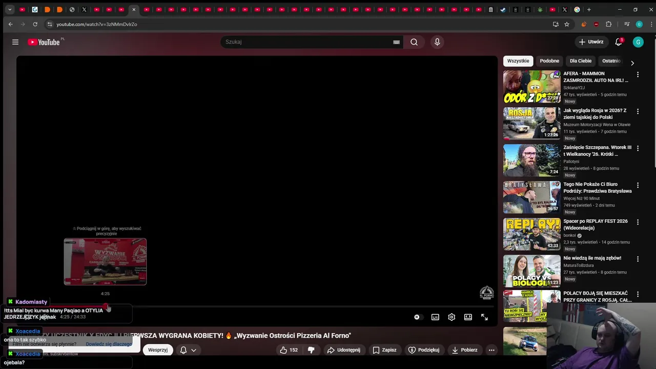Viewport: 656px width, 369px height.
Task: Expand the tab search dropdown in Chrome
Action: (x=10, y=9)
